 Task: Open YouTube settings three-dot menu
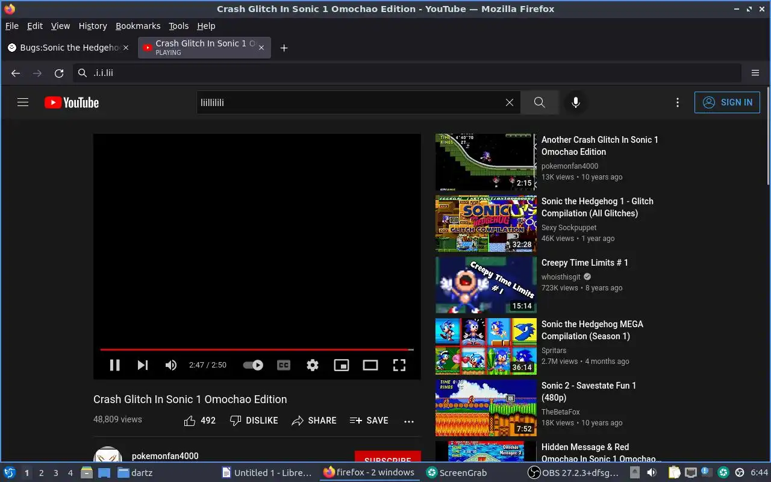[678, 102]
